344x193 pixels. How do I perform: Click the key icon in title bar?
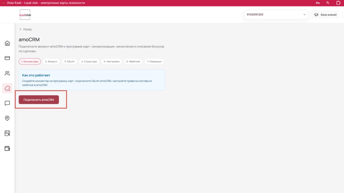(x=318, y=3)
